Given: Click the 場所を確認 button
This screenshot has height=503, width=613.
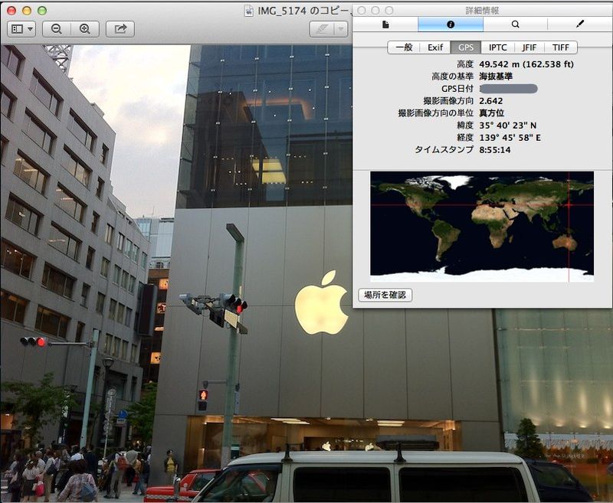Looking at the screenshot, I should 385,295.
